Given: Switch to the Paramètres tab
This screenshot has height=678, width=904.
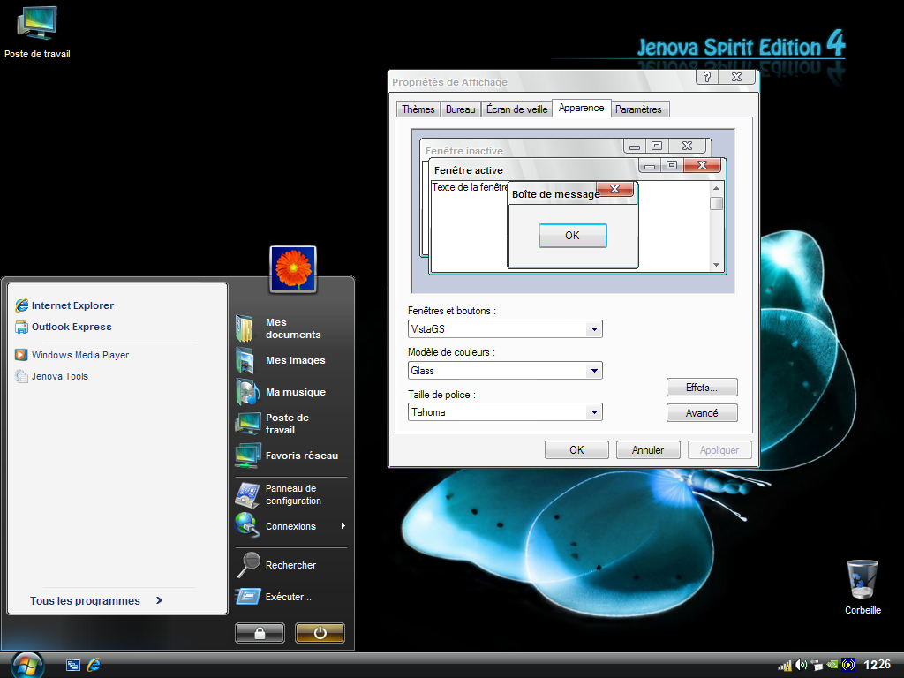Looking at the screenshot, I should click(x=639, y=109).
